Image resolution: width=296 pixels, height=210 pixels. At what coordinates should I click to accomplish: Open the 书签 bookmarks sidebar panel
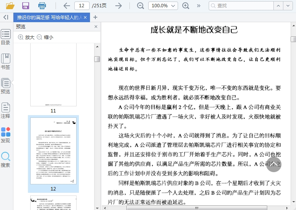pos(6,61)
